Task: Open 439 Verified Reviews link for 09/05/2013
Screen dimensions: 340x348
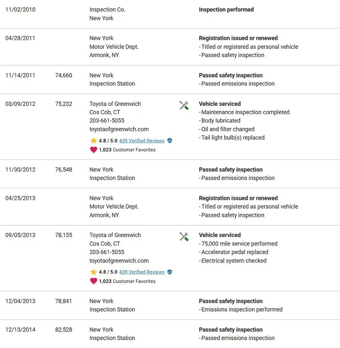Action: (x=142, y=272)
